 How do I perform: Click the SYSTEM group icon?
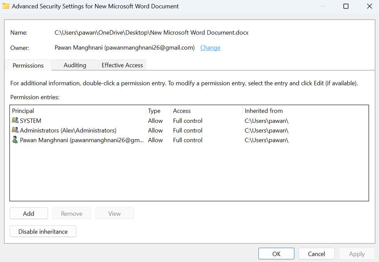(x=15, y=121)
